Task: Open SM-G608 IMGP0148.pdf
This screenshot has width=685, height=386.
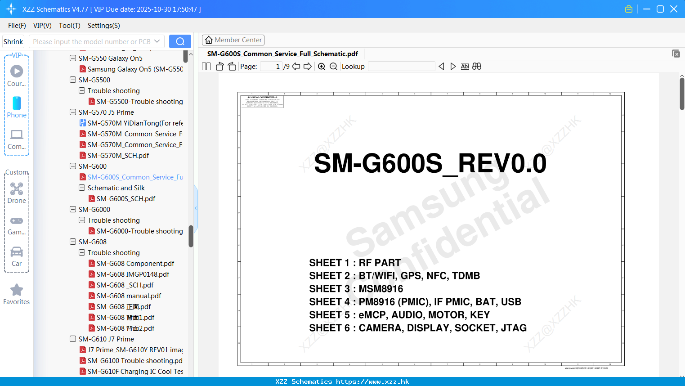Action: coord(133,274)
